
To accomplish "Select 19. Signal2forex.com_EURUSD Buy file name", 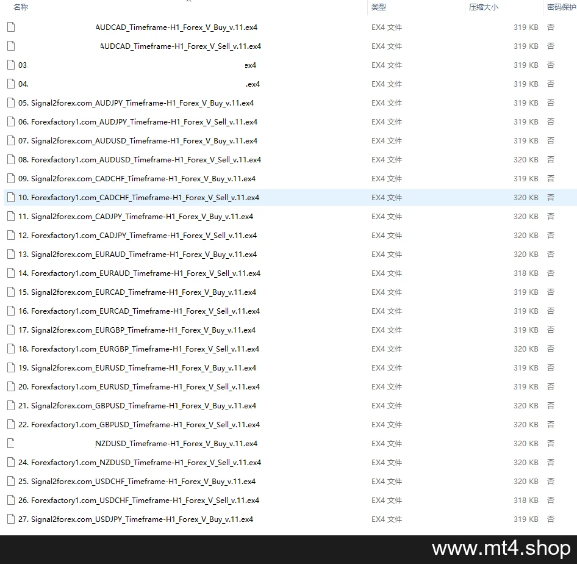I will [x=137, y=368].
